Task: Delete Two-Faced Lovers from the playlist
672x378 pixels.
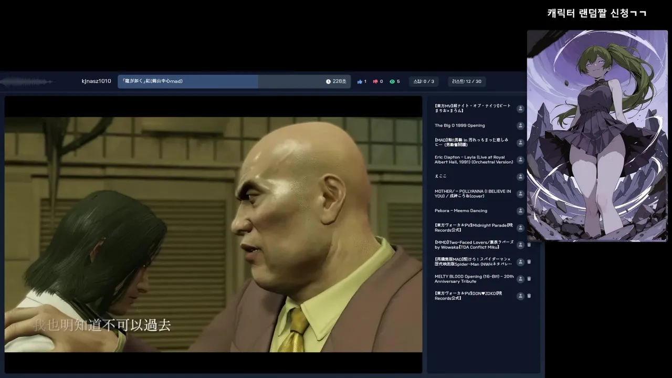Action: [529, 245]
